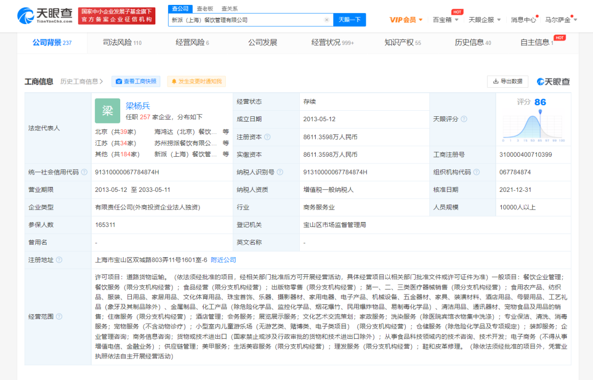Open help icon beside 组织机构代码
This screenshot has height=380, width=593.
pos(477,172)
